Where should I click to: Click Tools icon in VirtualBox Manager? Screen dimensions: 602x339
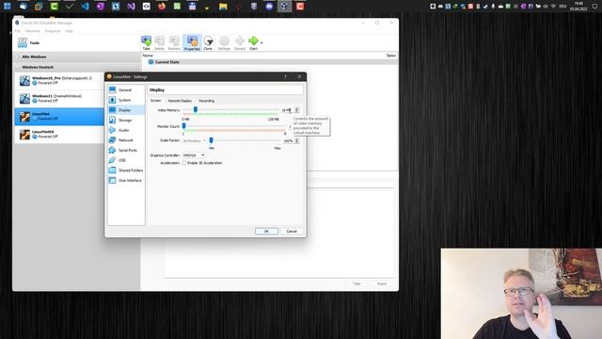[x=23, y=43]
